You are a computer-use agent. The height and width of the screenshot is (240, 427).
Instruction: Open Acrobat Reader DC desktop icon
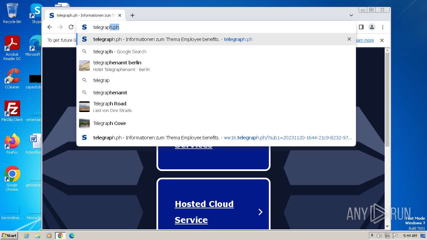click(12, 48)
